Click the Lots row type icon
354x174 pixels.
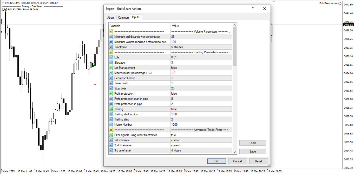[111, 57]
